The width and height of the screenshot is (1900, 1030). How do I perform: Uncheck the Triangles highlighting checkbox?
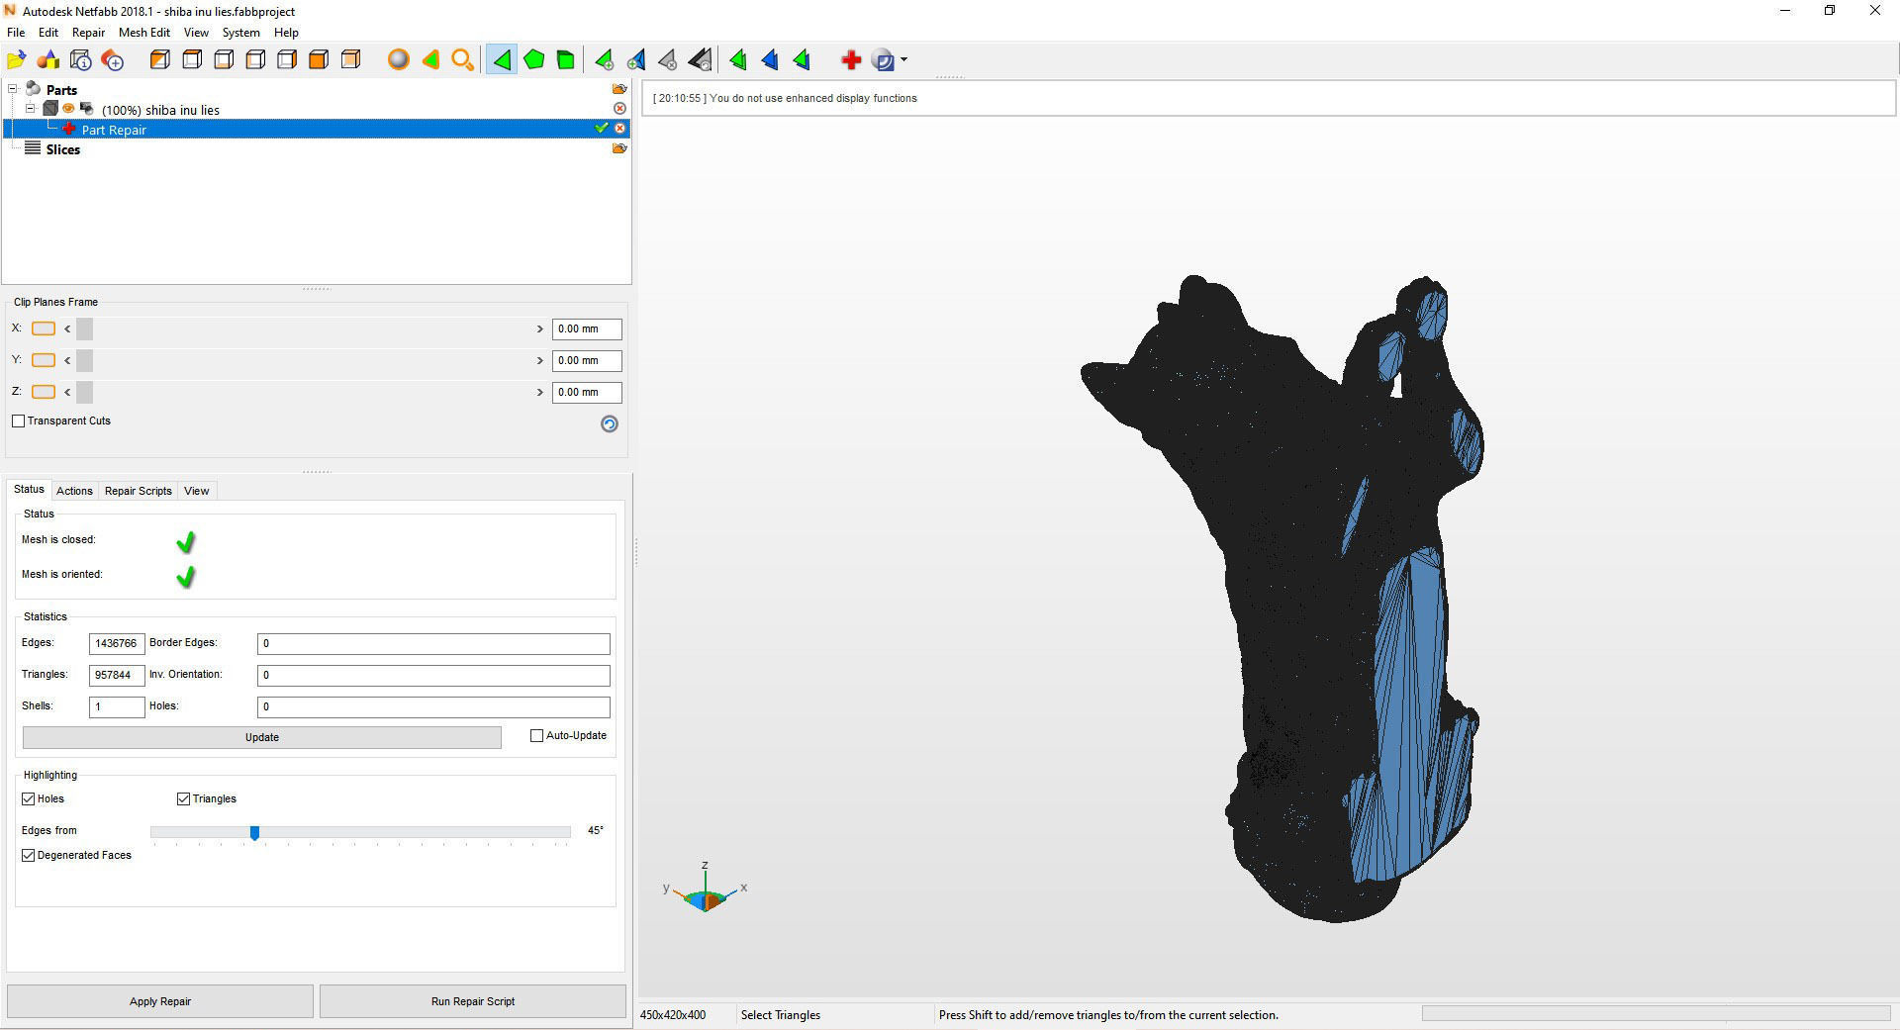tap(183, 798)
